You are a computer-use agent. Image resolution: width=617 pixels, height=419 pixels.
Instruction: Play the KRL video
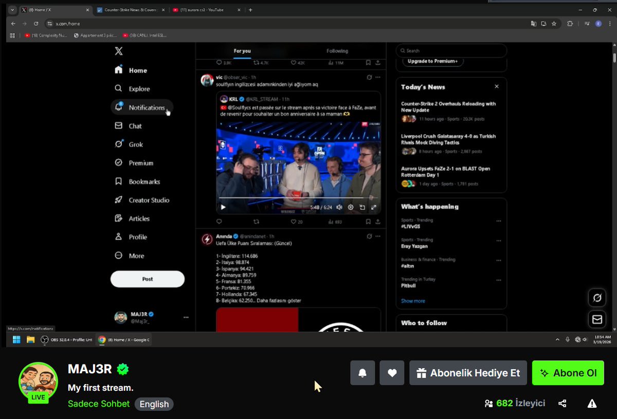(223, 207)
